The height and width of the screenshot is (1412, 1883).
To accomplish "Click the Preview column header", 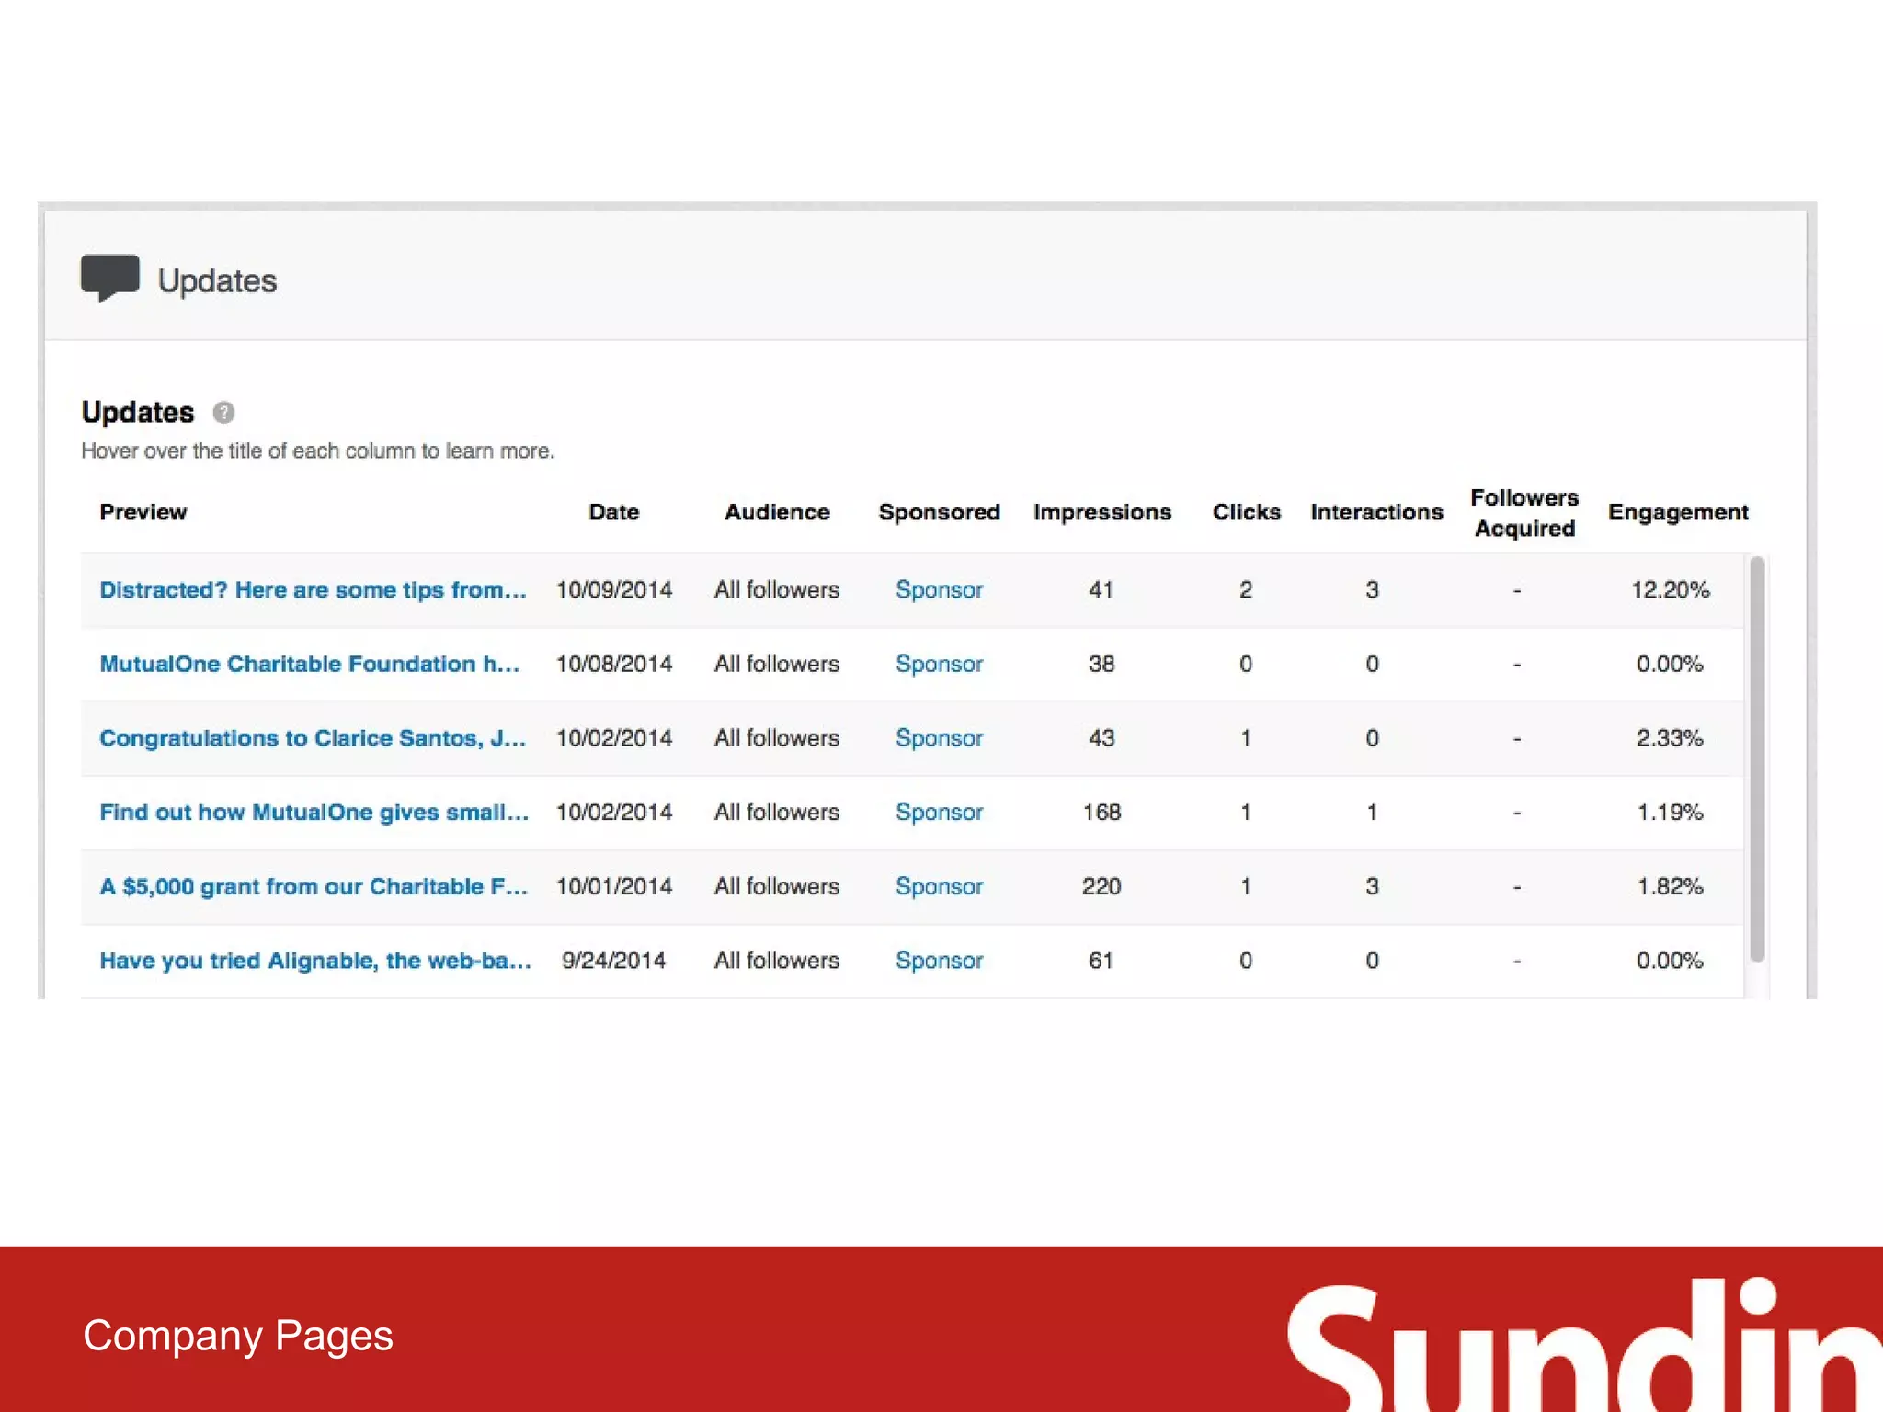I will click(x=143, y=512).
